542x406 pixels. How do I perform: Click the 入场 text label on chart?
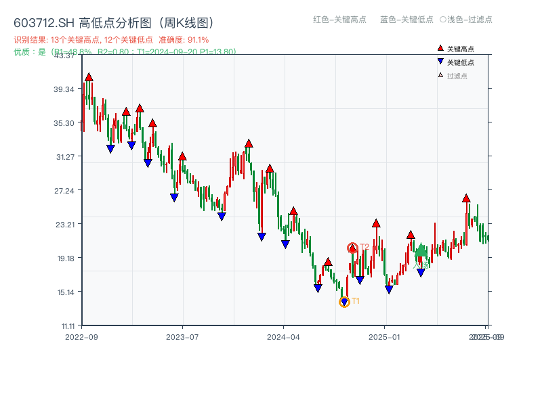[x=421, y=265]
